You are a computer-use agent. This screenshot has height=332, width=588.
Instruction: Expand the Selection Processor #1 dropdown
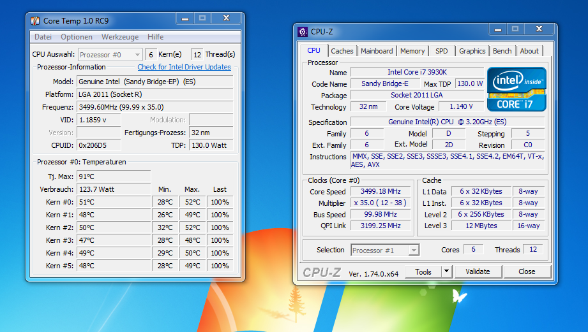[x=385, y=250]
